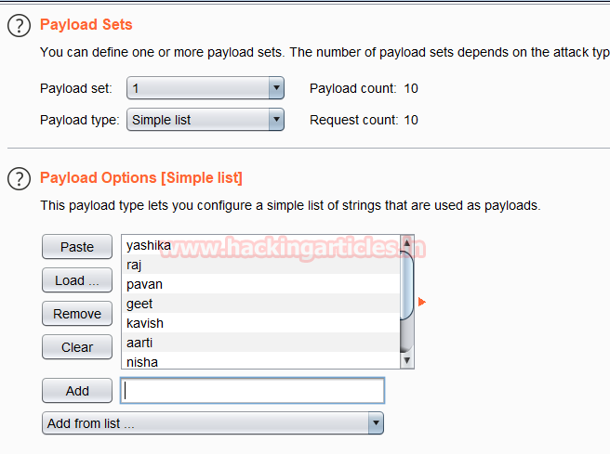The height and width of the screenshot is (454, 610).
Task: Select 'kavish' in the list
Action: pos(145,323)
